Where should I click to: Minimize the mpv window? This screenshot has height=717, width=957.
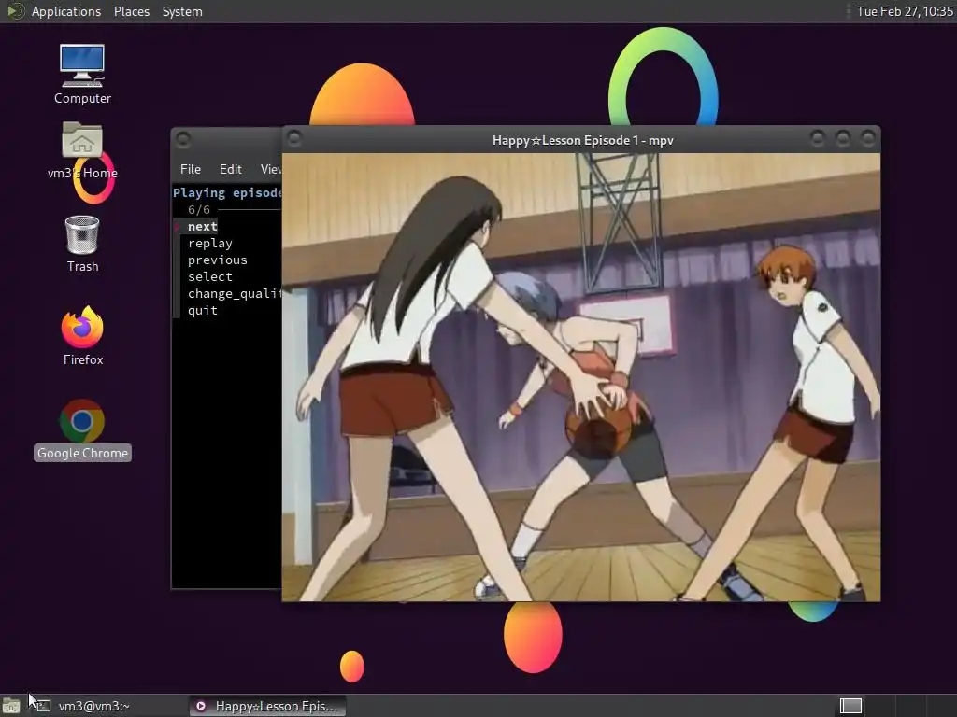[817, 139]
